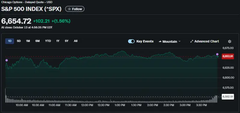Click the 2:30 PM axis label

pos(169,105)
